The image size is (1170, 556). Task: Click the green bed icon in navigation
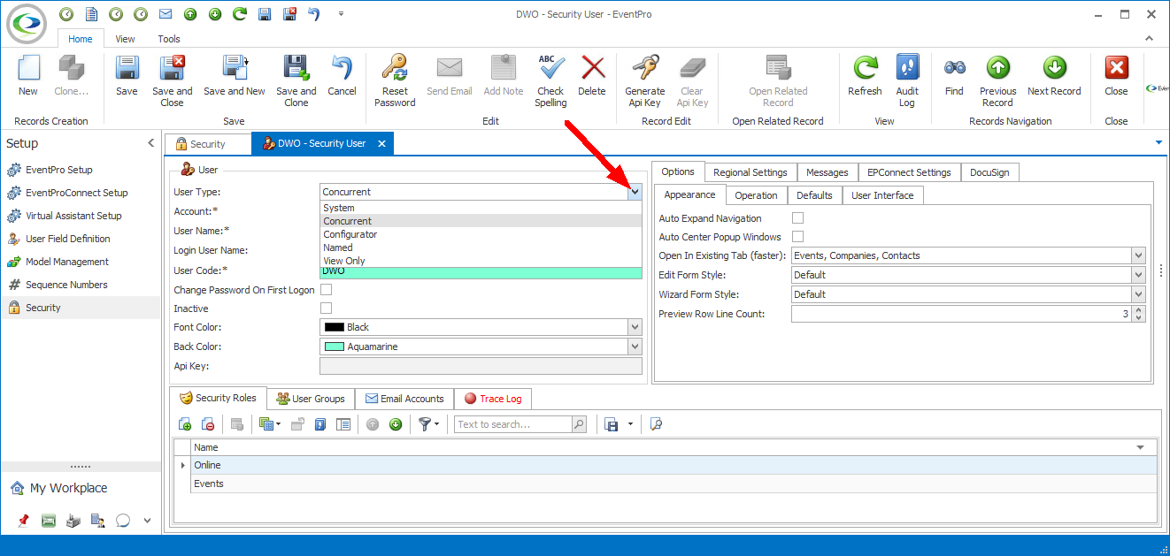[x=49, y=521]
